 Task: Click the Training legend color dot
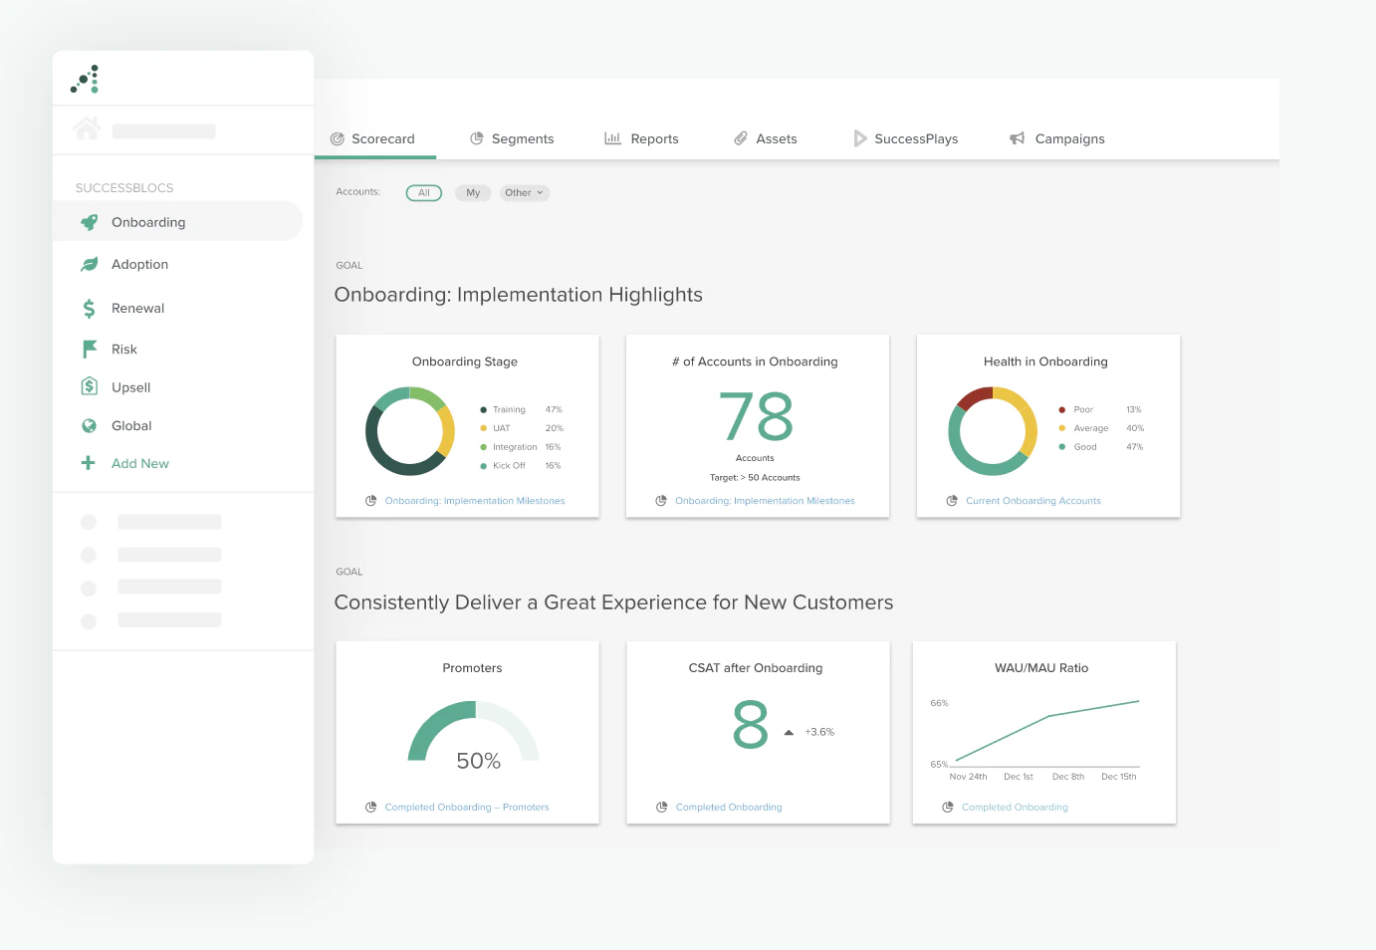(x=484, y=409)
